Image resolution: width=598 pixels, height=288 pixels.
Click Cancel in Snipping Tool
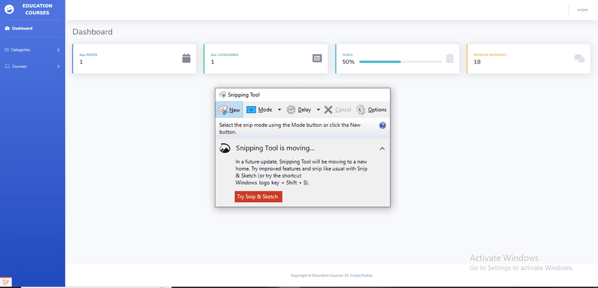338,110
